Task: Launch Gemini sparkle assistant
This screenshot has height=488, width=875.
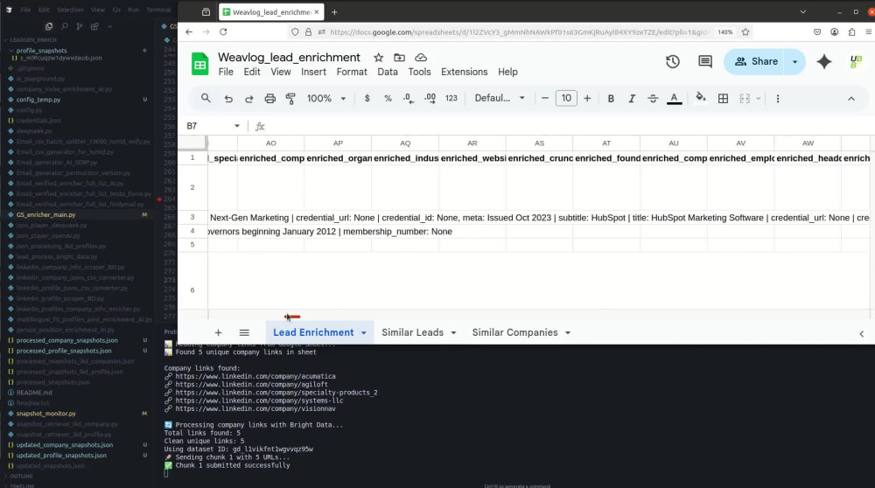Action: (824, 61)
